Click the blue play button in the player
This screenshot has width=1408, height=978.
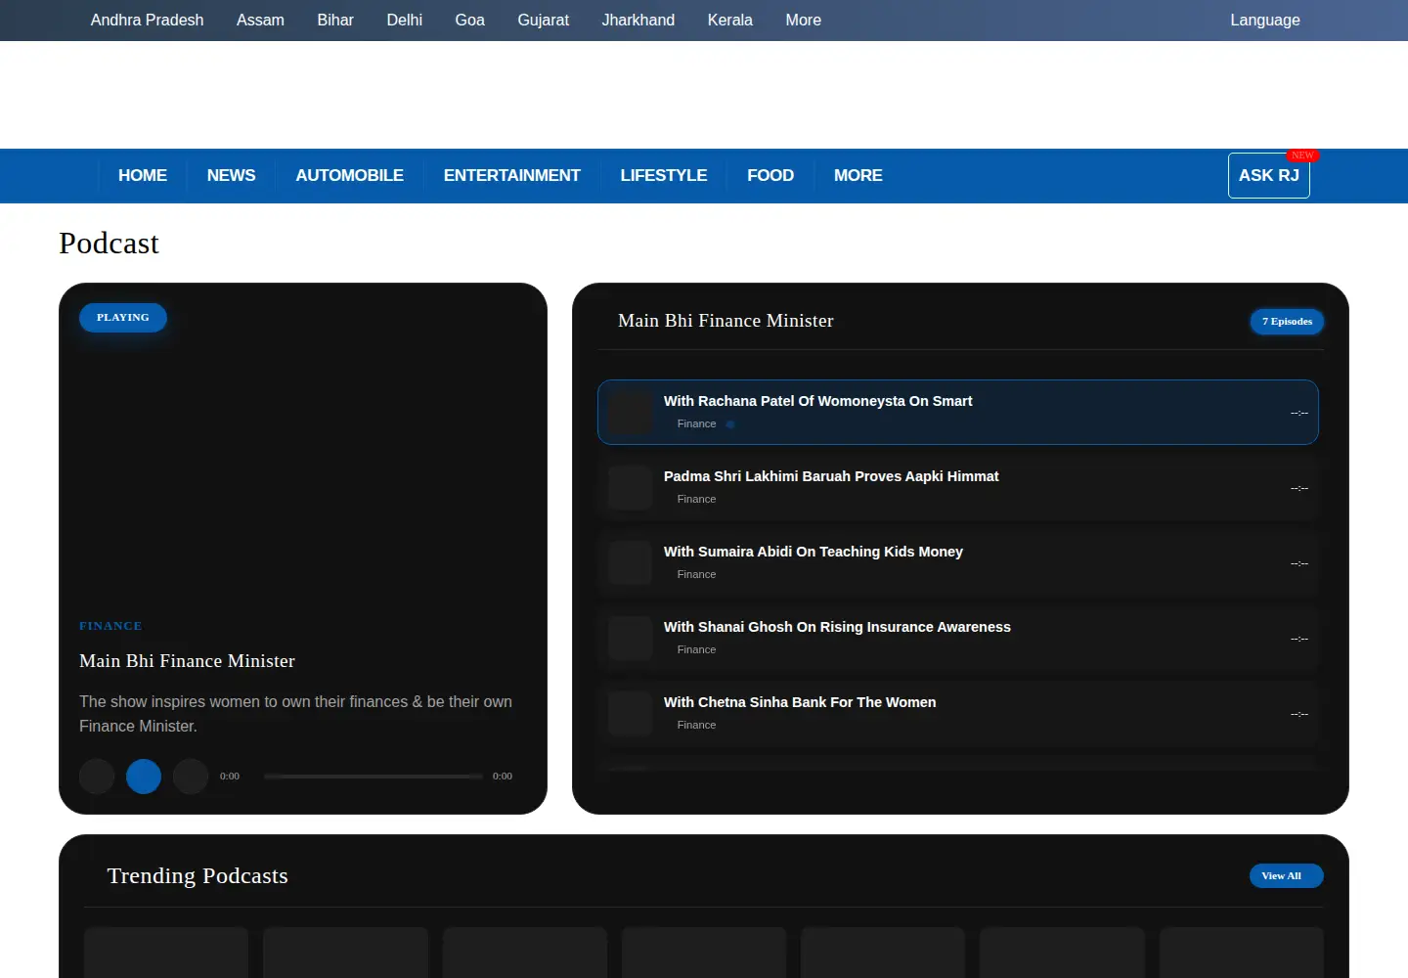(144, 777)
